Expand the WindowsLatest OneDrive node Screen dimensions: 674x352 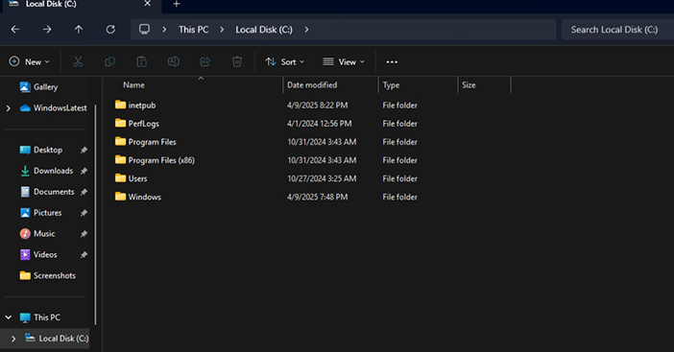[9, 108]
